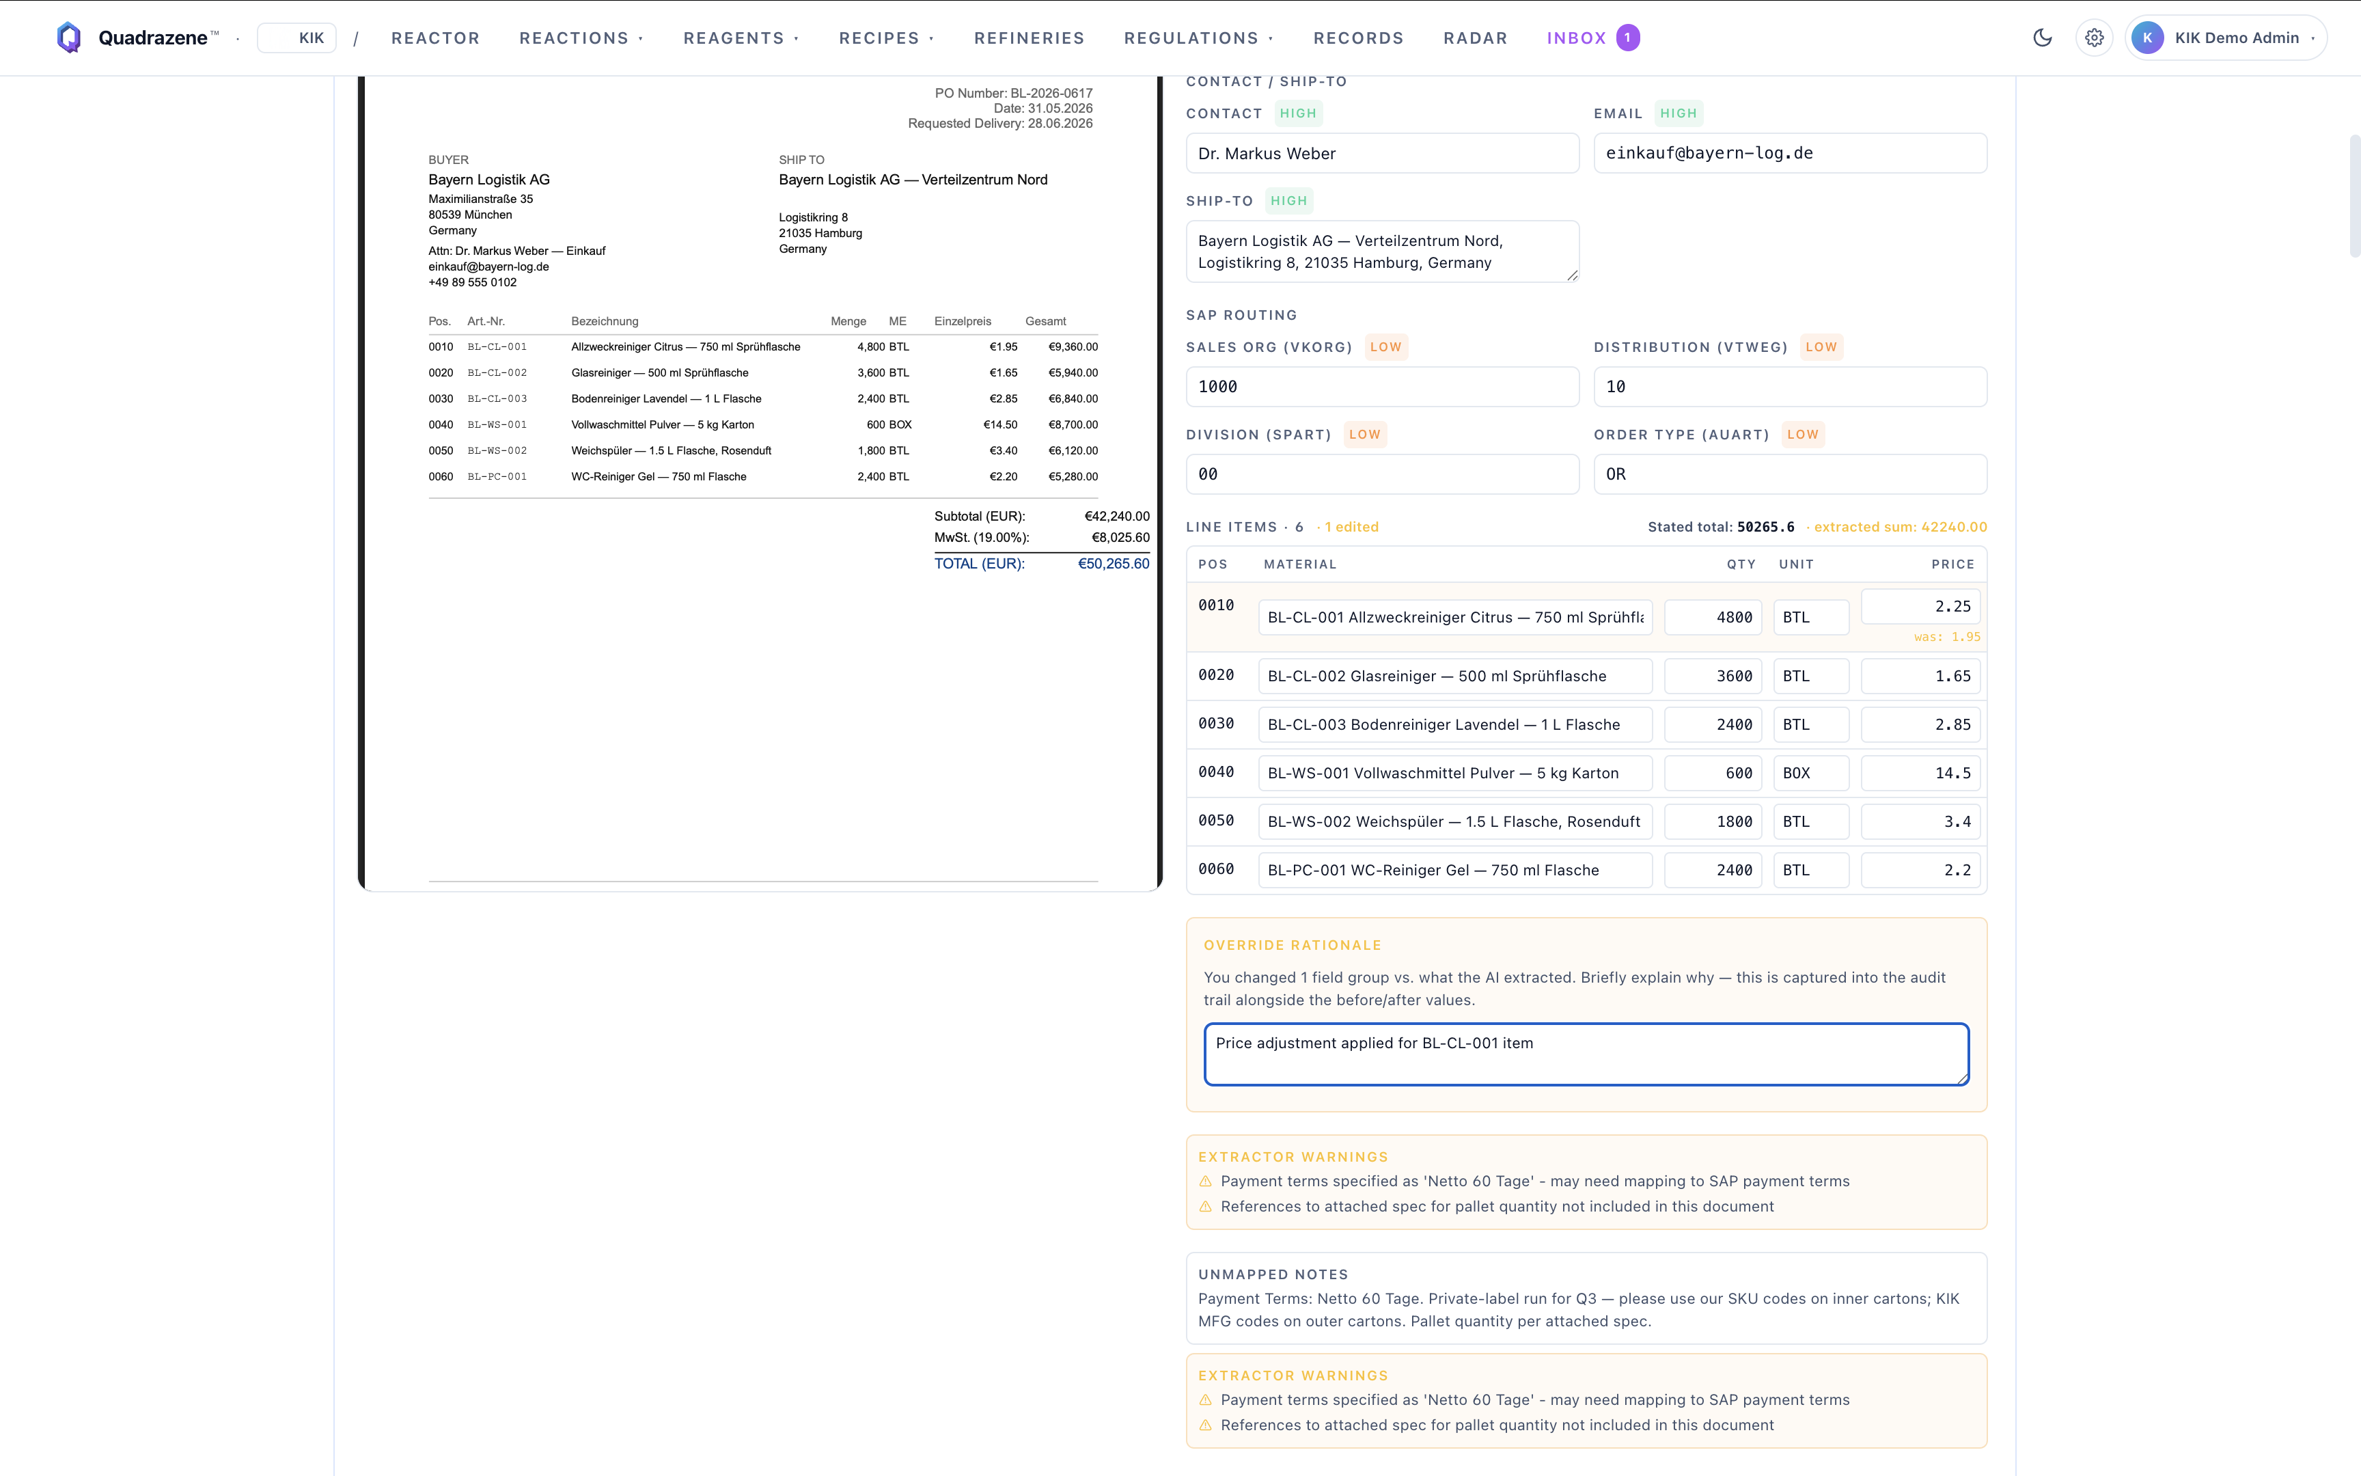
Task: Toggle dark mode moon icon
Action: (x=2042, y=38)
